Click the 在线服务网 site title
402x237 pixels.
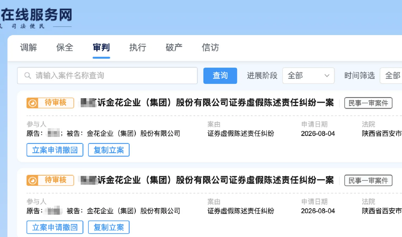pos(36,15)
